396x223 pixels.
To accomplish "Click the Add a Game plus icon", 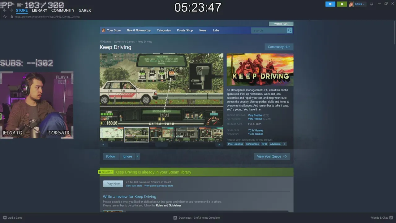I will tap(5, 218).
